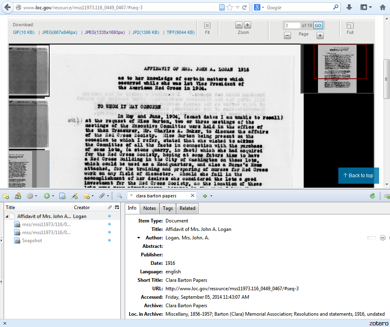Click the browser Downloads arrow icon
390x327 pixels.
349,7
